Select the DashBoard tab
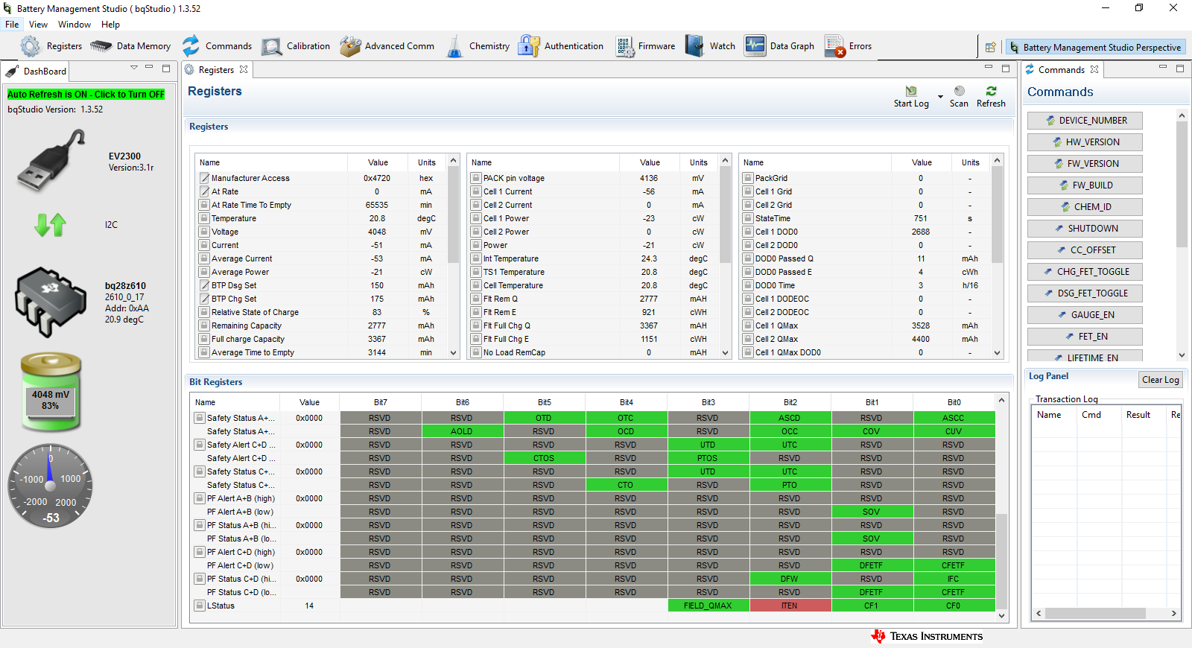Screen dimensions: 1192x648 [37, 72]
